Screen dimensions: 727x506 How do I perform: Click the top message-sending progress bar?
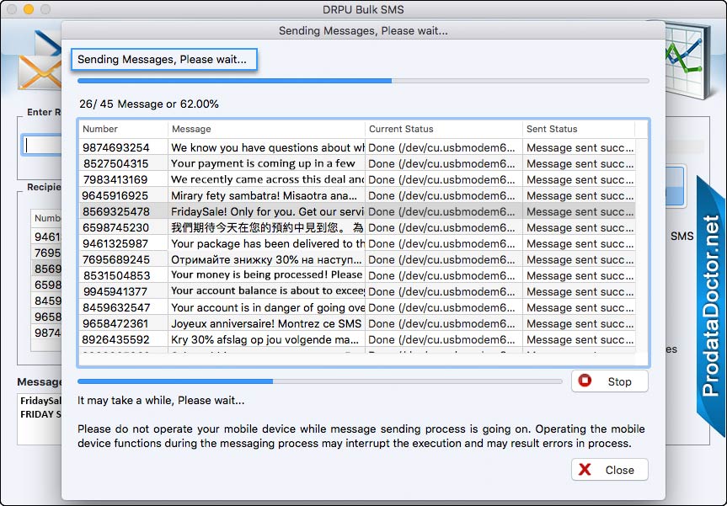363,81
